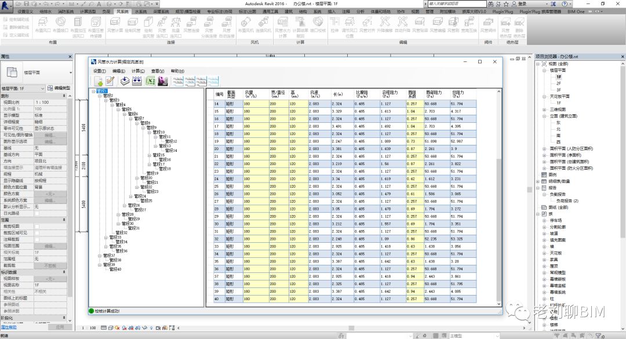Click the edit pencil icon in duct dialog toolbar
The height and width of the screenshot is (339, 626).
click(x=110, y=81)
